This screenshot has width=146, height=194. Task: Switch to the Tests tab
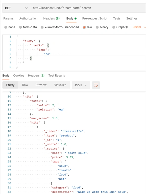(x=117, y=18)
